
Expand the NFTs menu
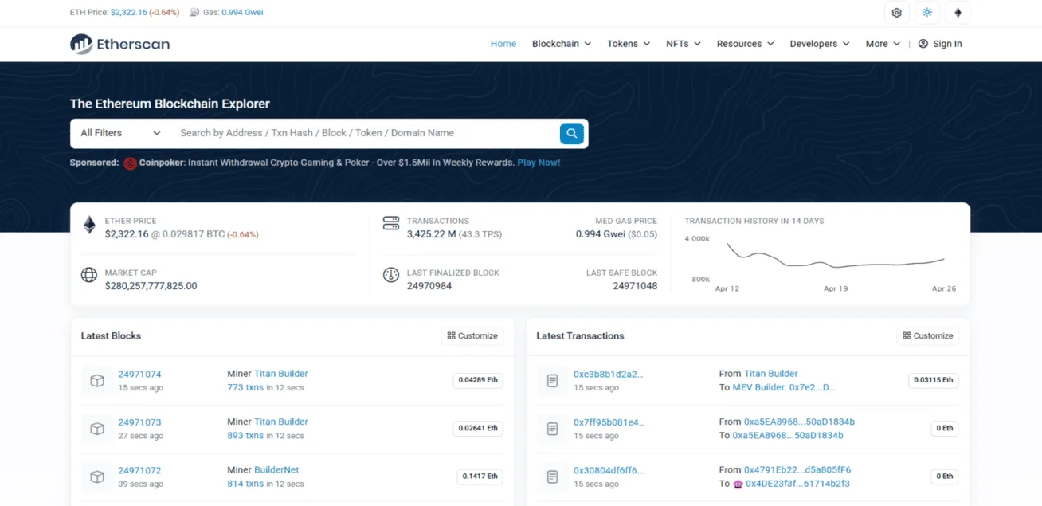(684, 44)
